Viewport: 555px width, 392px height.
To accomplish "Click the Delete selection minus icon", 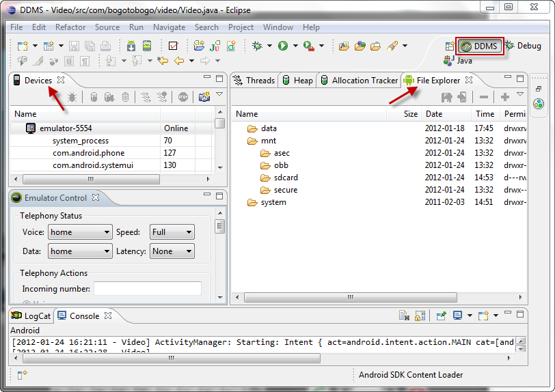I will [484, 97].
